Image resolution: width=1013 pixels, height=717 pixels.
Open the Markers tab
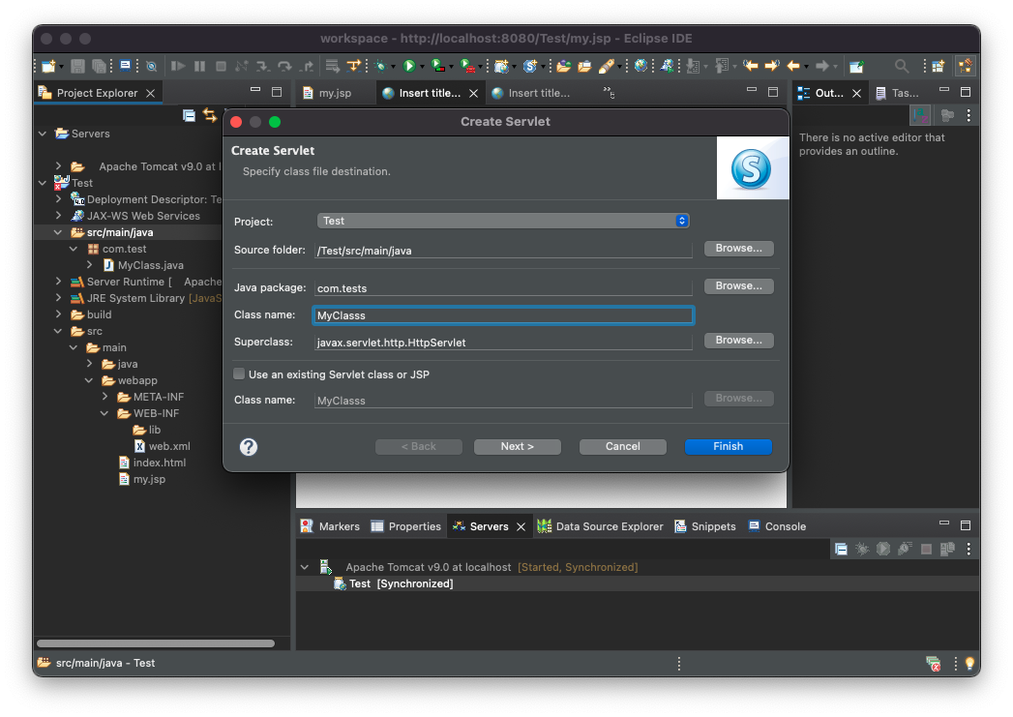pos(330,526)
